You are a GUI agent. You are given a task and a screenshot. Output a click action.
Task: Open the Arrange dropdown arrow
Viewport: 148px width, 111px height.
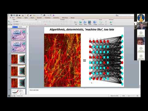[x=97, y=22]
